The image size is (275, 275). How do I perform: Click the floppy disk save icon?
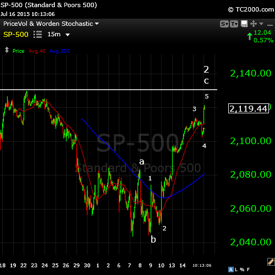click(244, 24)
